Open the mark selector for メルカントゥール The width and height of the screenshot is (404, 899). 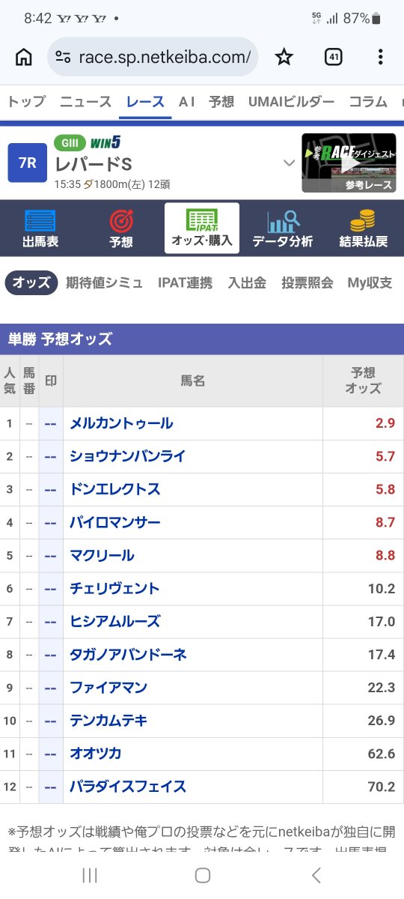point(50,423)
